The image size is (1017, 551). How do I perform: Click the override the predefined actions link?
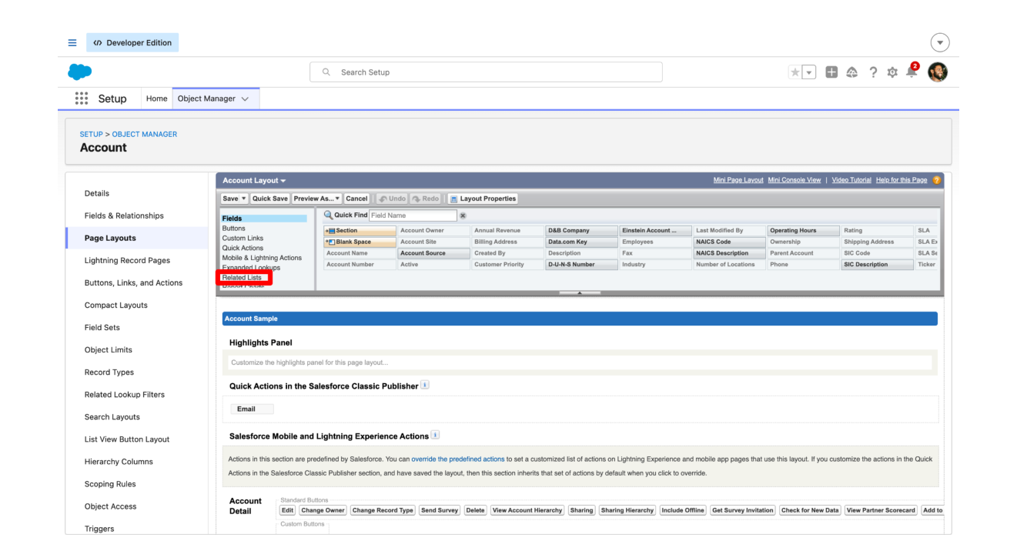[457, 459]
